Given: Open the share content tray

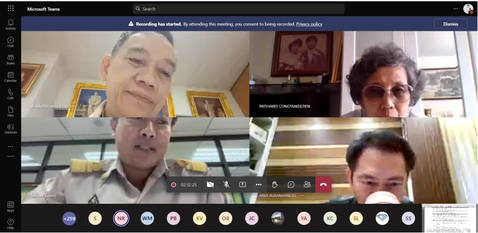Looking at the screenshot, I should click(x=243, y=185).
